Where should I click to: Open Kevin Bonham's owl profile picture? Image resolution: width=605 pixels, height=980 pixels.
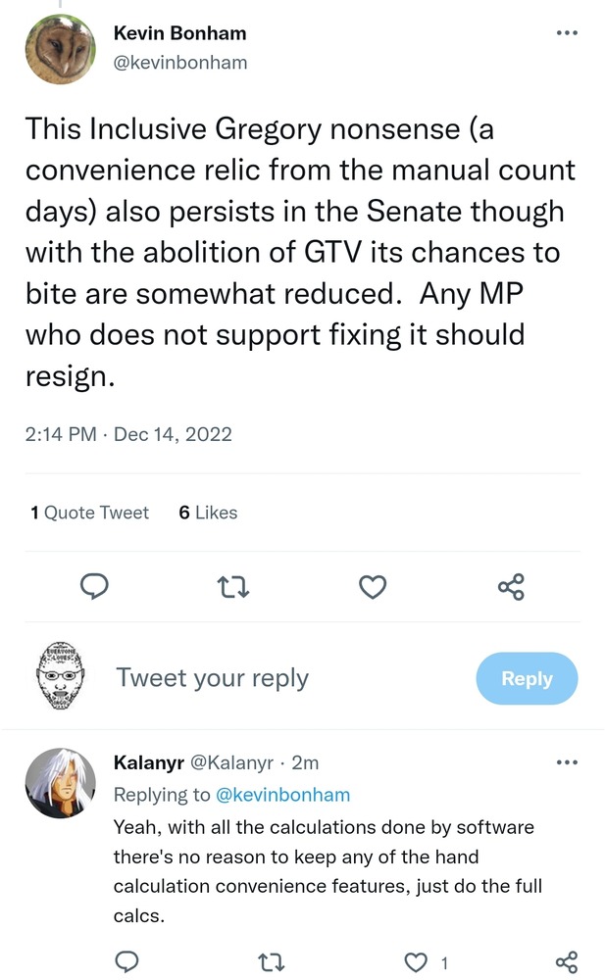tap(60, 50)
